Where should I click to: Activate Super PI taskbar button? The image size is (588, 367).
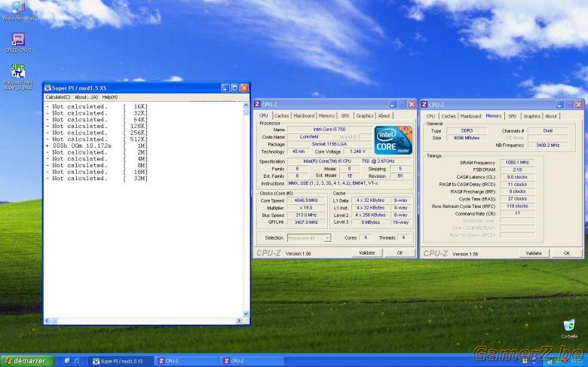[x=121, y=361]
